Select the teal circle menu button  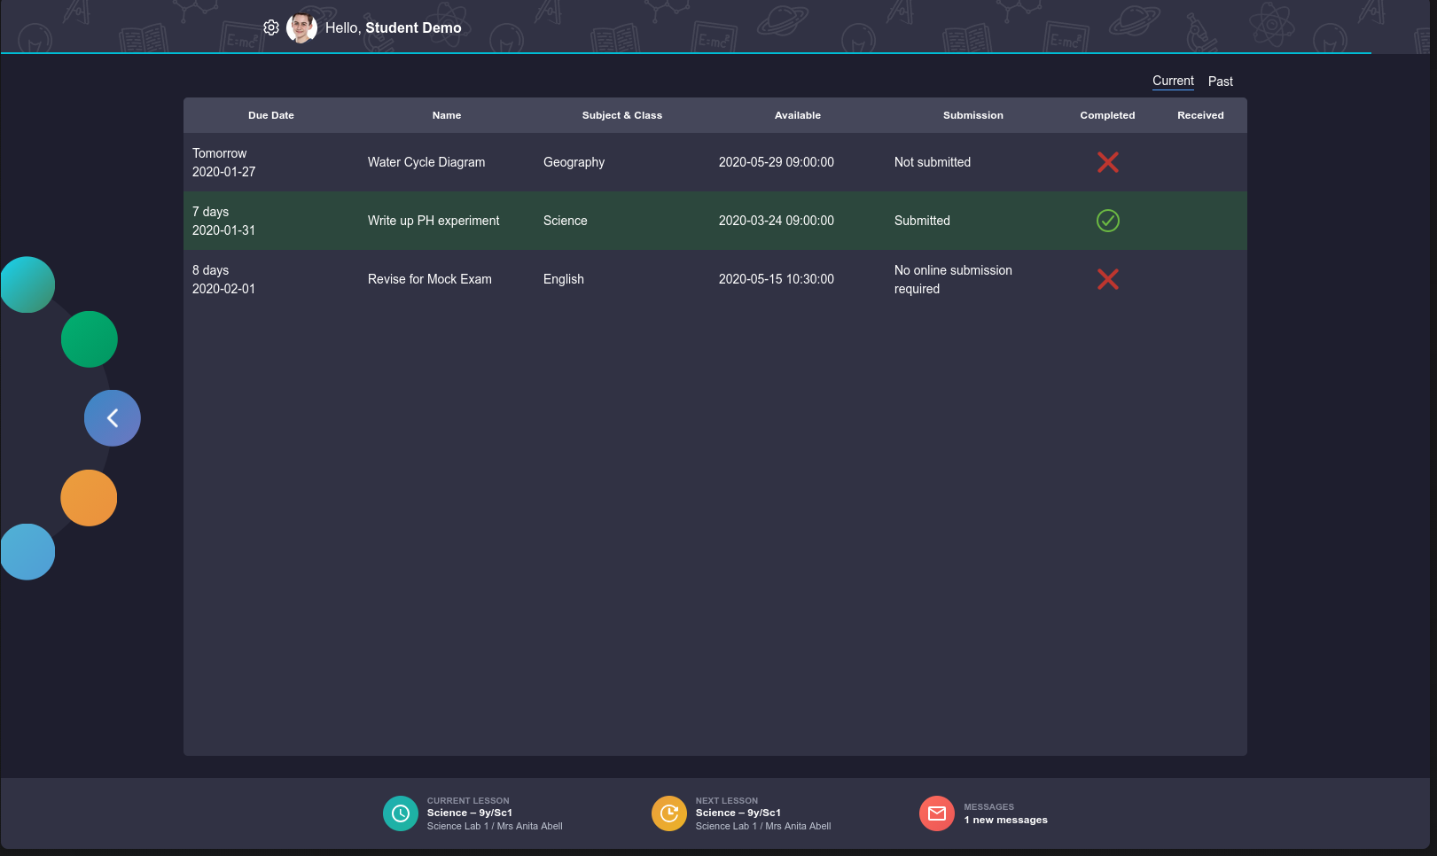(27, 284)
